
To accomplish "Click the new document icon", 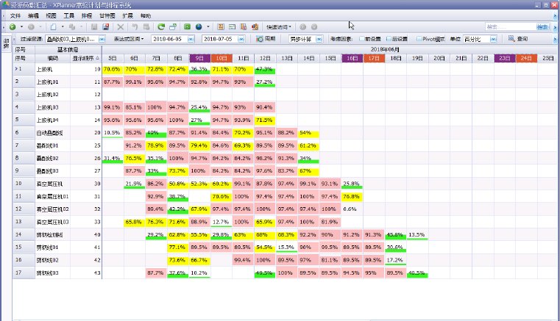I will pyautogui.click(x=53, y=26).
